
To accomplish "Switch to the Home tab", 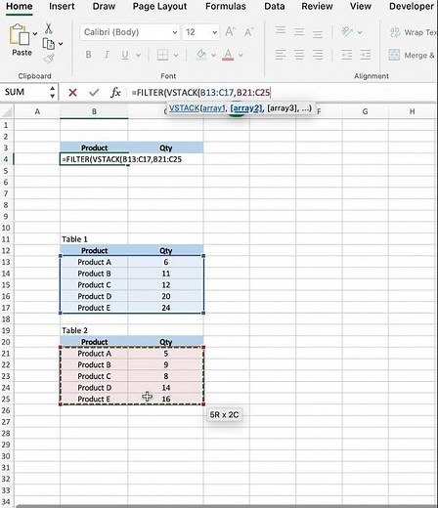I will tap(20, 6).
